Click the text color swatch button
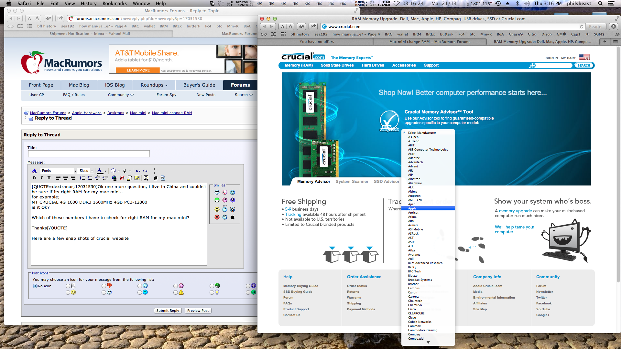The height and width of the screenshot is (349, 621). [100, 171]
